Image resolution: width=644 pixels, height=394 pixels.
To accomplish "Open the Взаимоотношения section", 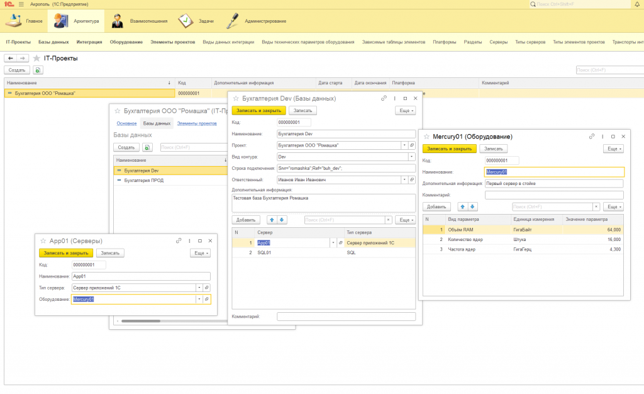I will (x=140, y=21).
